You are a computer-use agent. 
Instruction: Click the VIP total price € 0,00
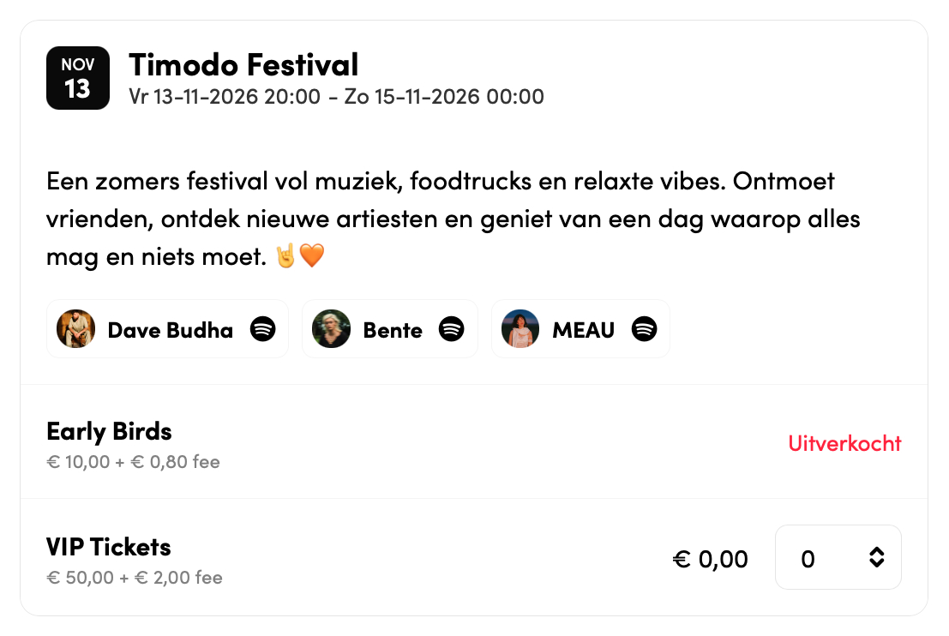tap(710, 560)
